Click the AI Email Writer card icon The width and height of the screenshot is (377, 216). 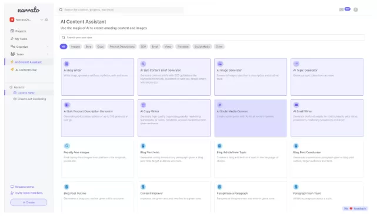coord(296,105)
